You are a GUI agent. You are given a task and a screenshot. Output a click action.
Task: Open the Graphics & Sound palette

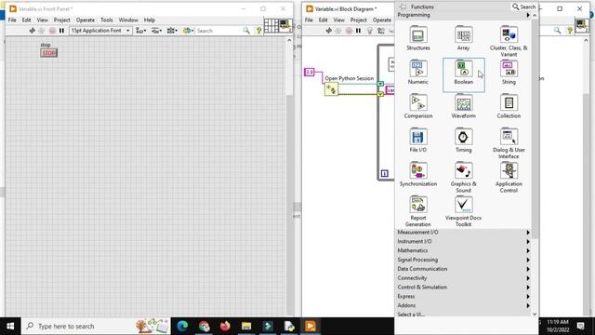click(463, 177)
